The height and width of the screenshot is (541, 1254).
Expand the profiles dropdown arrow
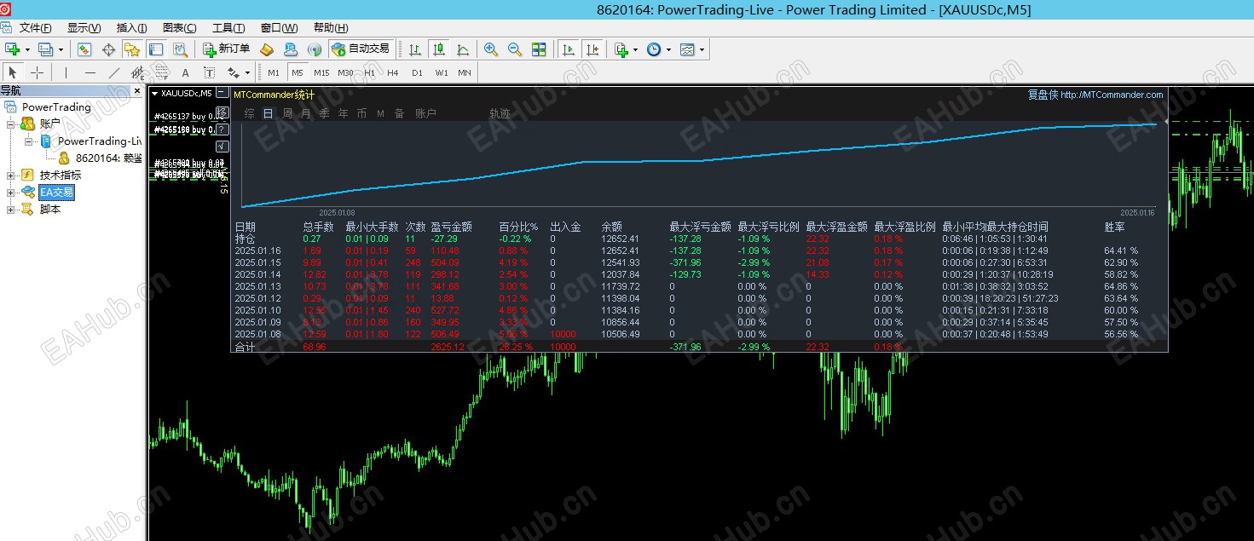[x=61, y=49]
